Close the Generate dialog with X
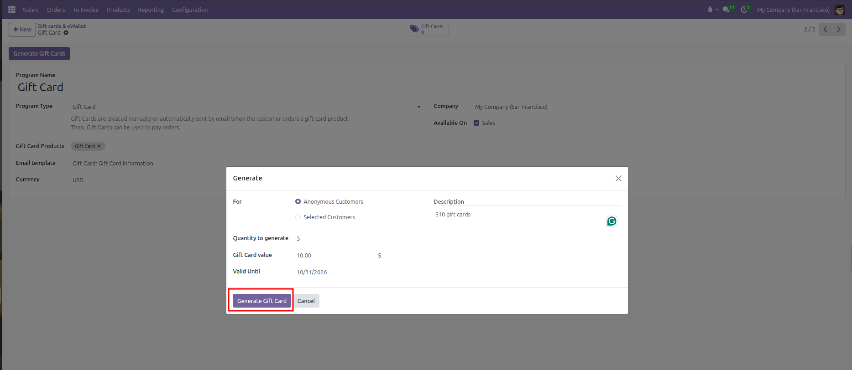852x370 pixels. tap(618, 179)
